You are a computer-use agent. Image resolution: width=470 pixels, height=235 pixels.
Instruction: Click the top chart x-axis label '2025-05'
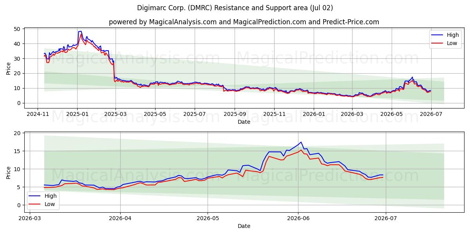tap(155, 114)
